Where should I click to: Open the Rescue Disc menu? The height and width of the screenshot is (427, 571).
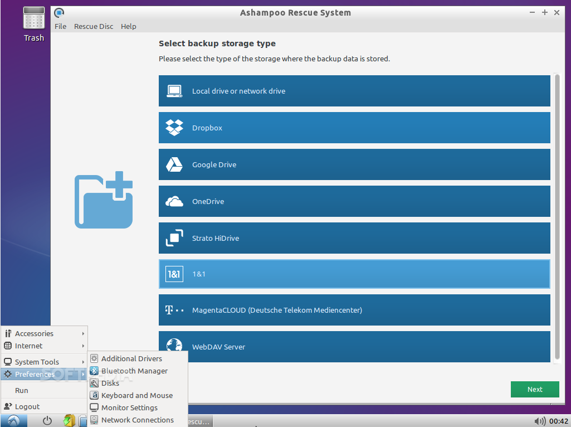pos(94,26)
